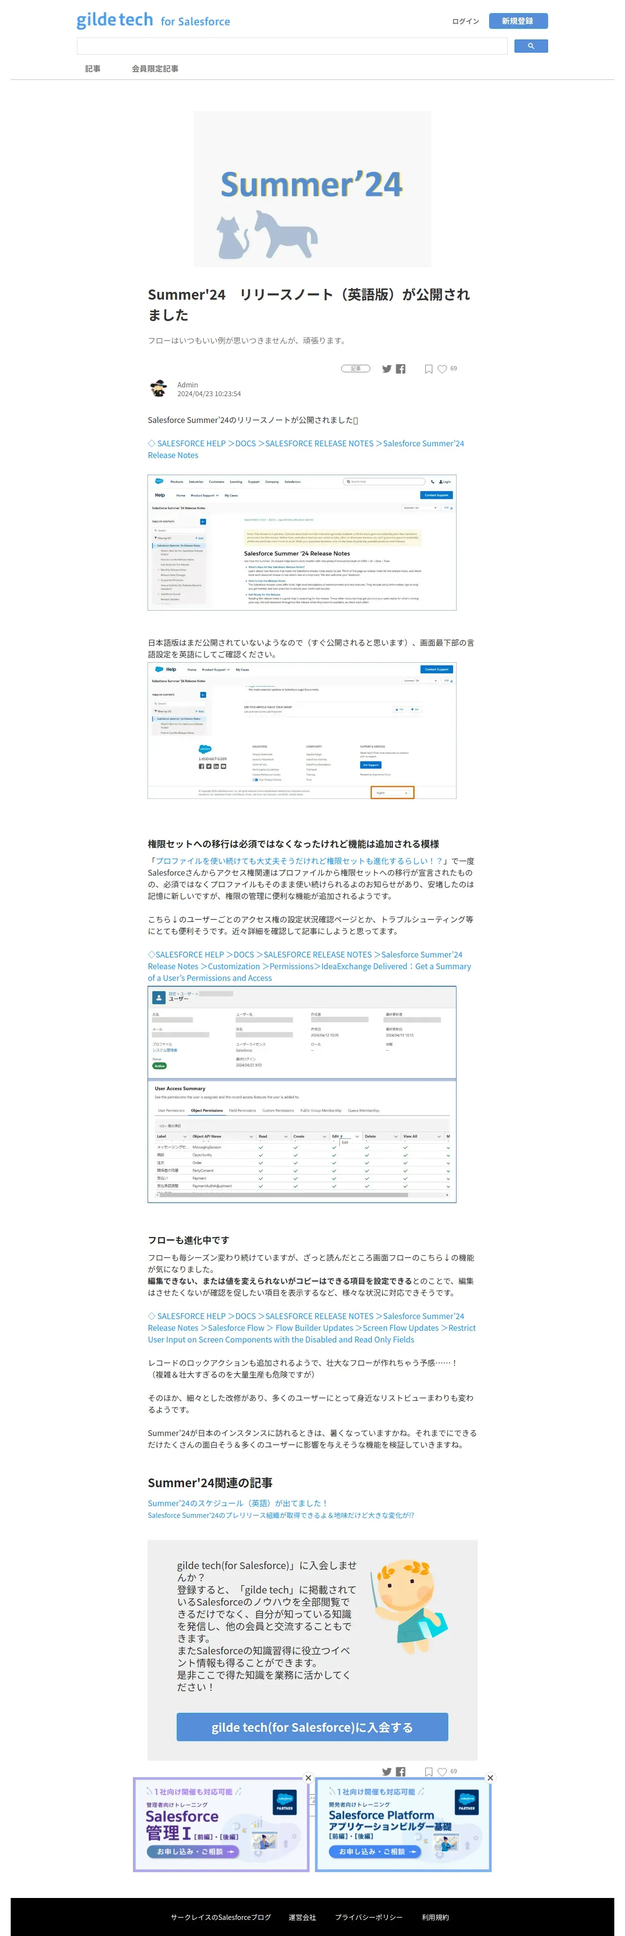625x1936 pixels.
Task: Bookmark the article using top bookmark icon
Action: pos(428,369)
